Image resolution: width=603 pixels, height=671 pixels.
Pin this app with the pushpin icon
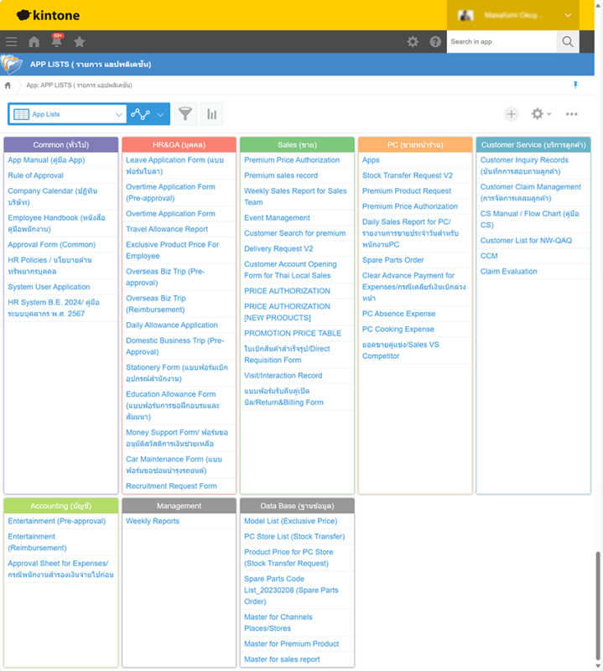point(575,86)
